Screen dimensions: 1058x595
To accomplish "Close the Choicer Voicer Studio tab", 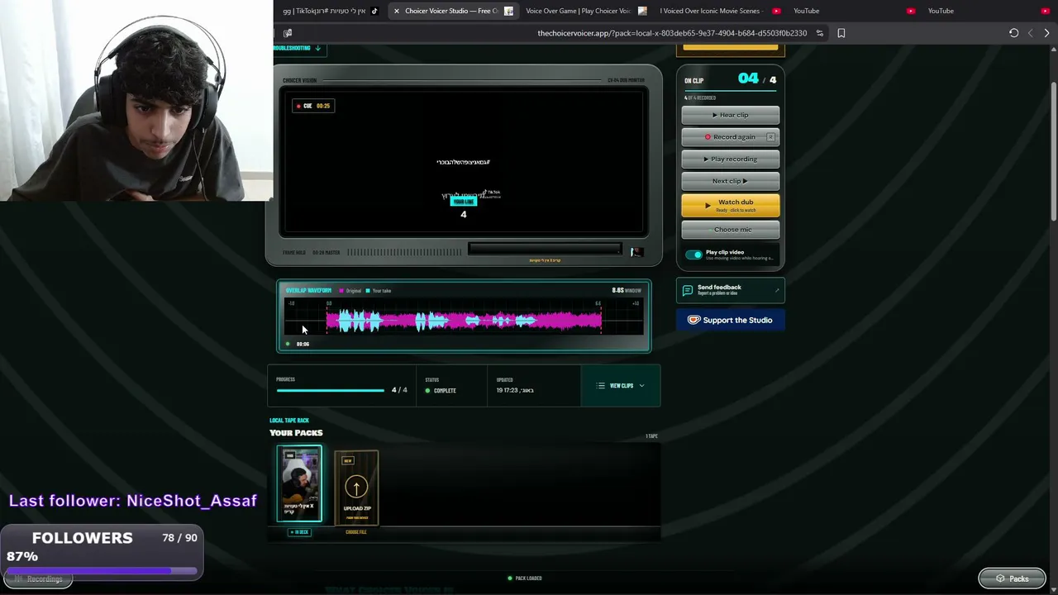I will (x=397, y=11).
